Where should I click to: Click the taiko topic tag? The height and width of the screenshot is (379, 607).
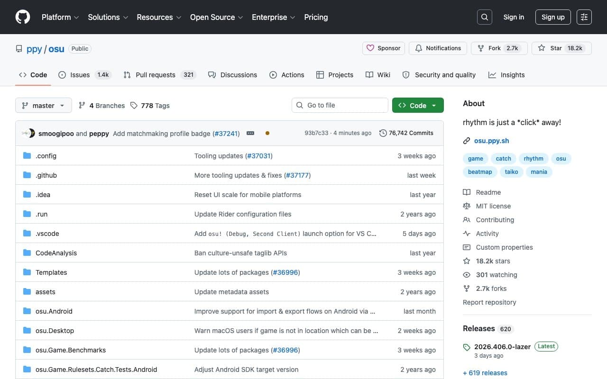point(511,172)
